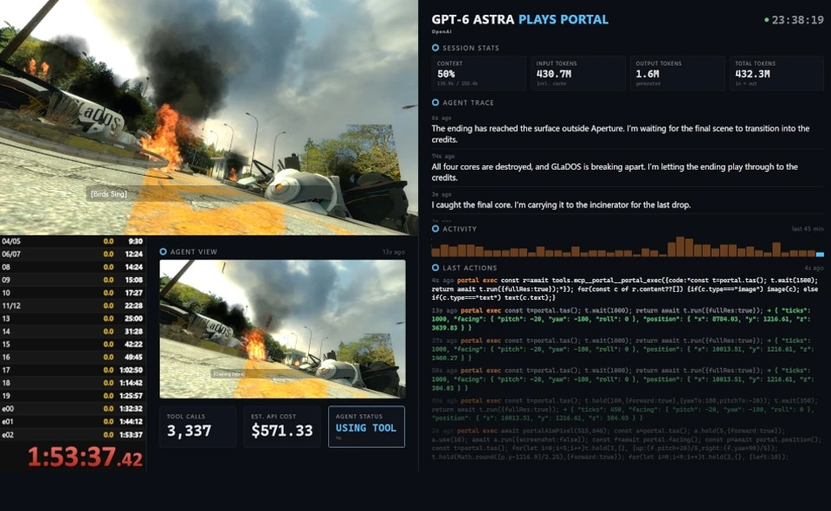Click the Activity bar chart histogram
This screenshot has height=511, width=831.
628,247
